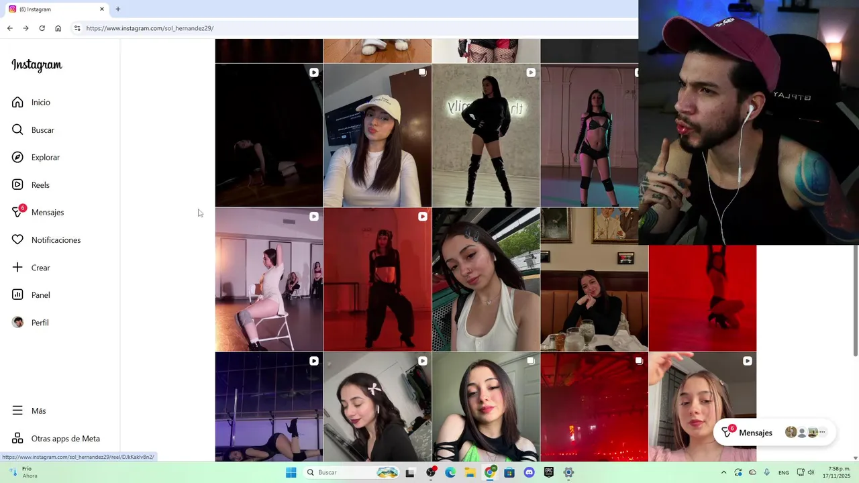
Task: Focus the address bar URL field
Action: click(356, 28)
